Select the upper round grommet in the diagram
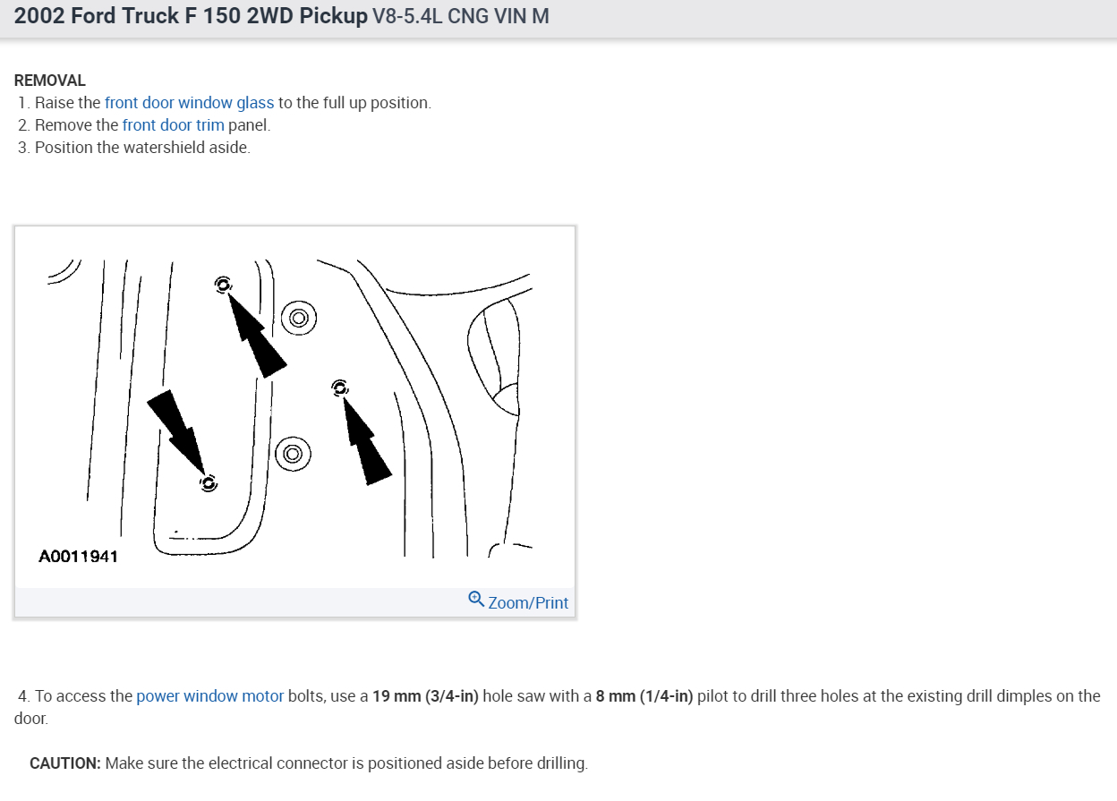 pos(298,317)
